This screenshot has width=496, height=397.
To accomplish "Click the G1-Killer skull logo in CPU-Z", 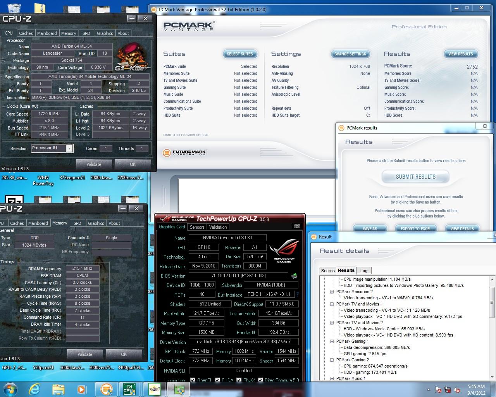I will pyautogui.click(x=133, y=57).
